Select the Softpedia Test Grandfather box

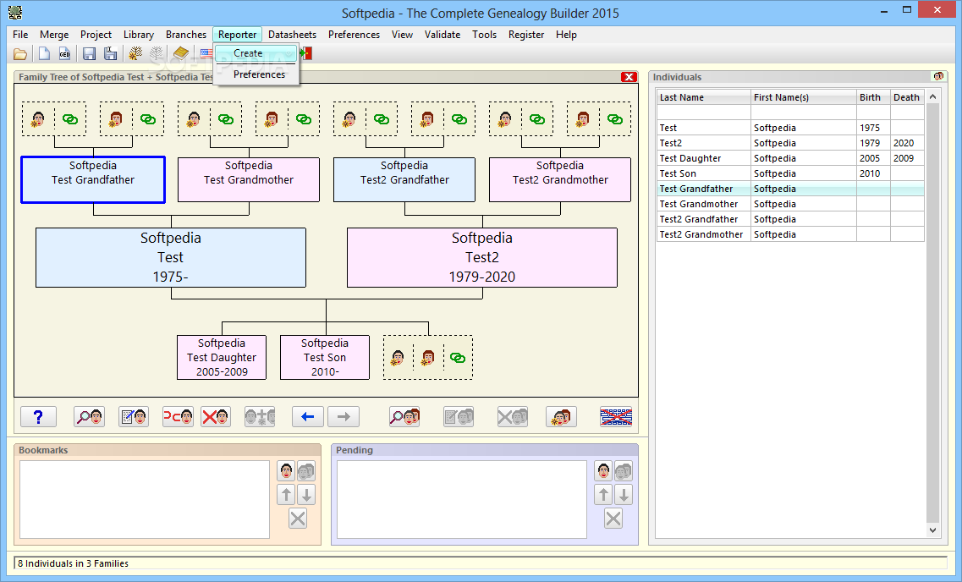click(x=92, y=179)
